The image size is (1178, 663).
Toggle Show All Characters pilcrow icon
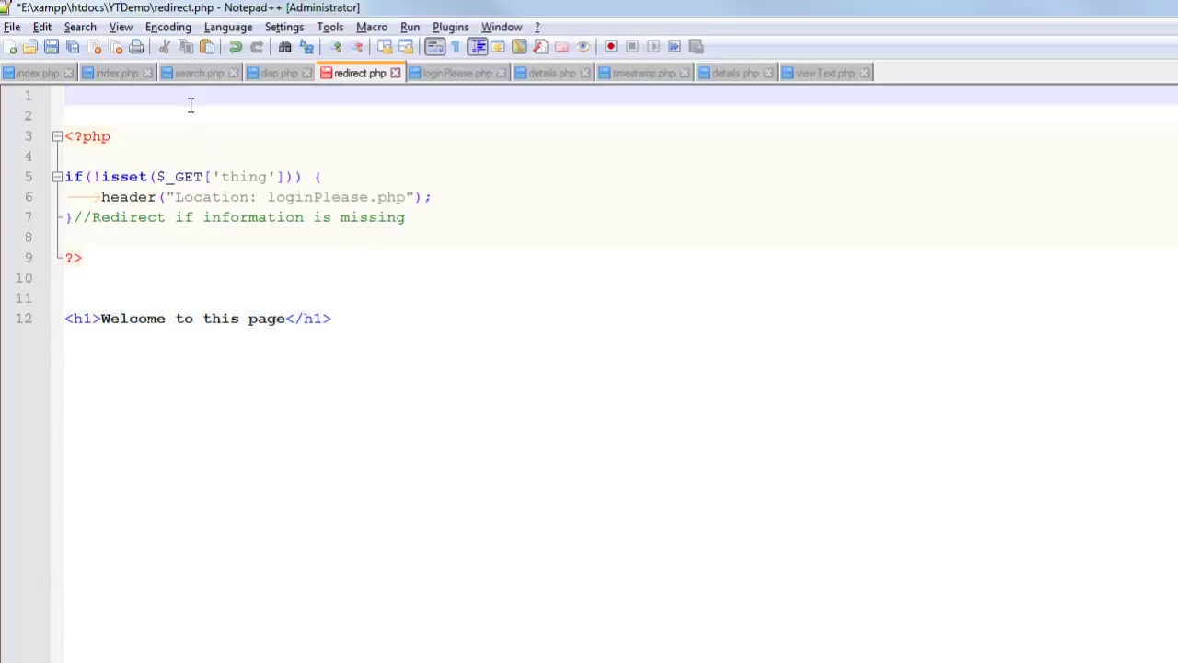[x=456, y=47]
